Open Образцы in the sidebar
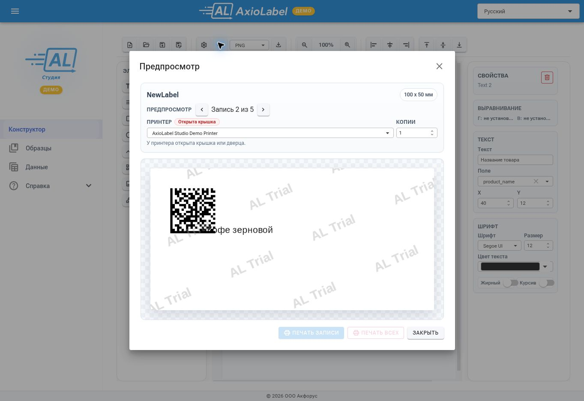The width and height of the screenshot is (584, 401). (51, 148)
